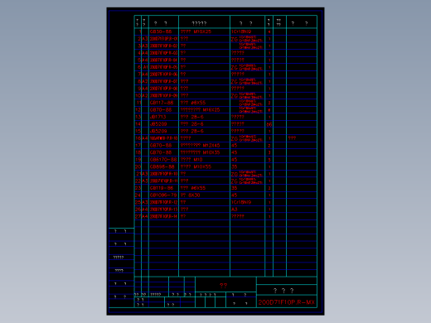This screenshot has width=431, height=323.
Task: Select the GB6170-88 cell in row 19
Action: (163, 160)
